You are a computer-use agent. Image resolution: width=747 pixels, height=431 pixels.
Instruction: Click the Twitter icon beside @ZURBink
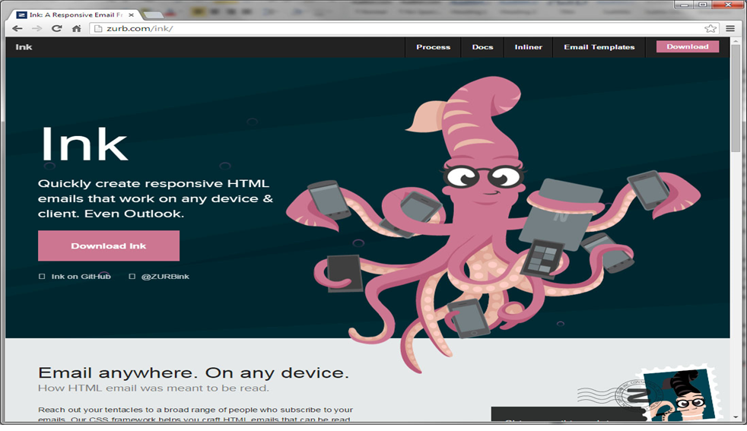coord(132,276)
